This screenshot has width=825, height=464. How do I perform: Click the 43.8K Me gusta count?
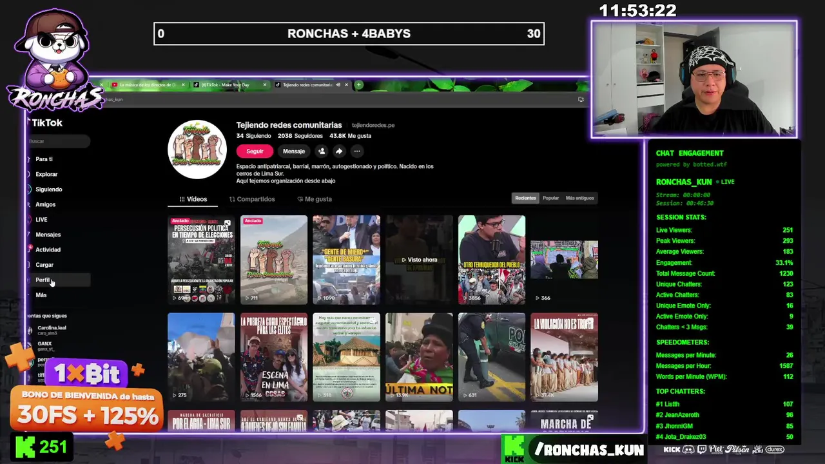[x=350, y=136]
